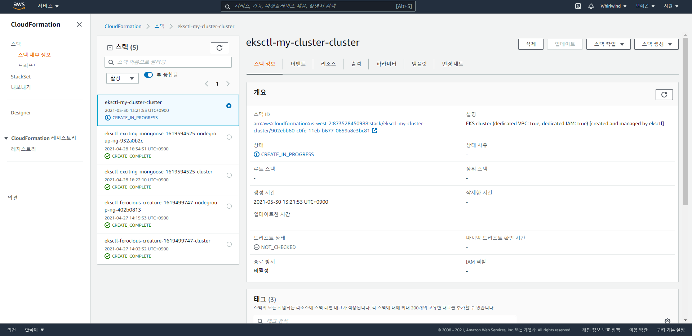Switch to the 스택 정보 tab

coord(265,64)
